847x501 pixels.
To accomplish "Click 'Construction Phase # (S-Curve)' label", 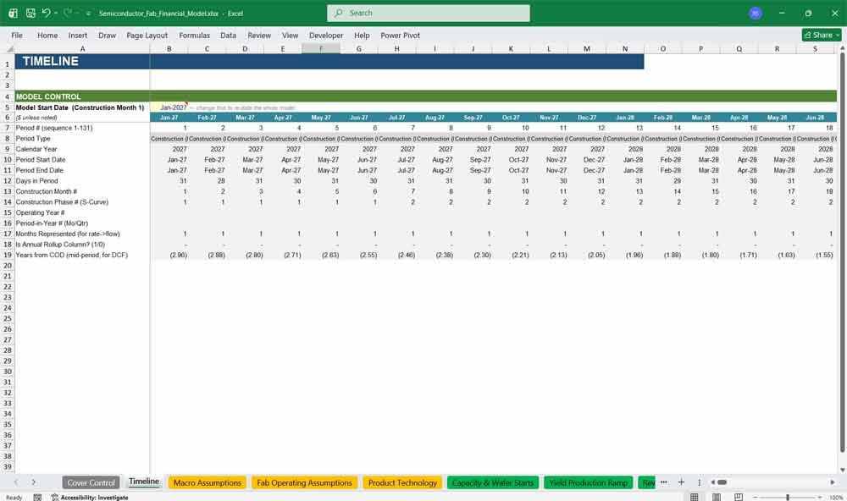I will (x=62, y=202).
